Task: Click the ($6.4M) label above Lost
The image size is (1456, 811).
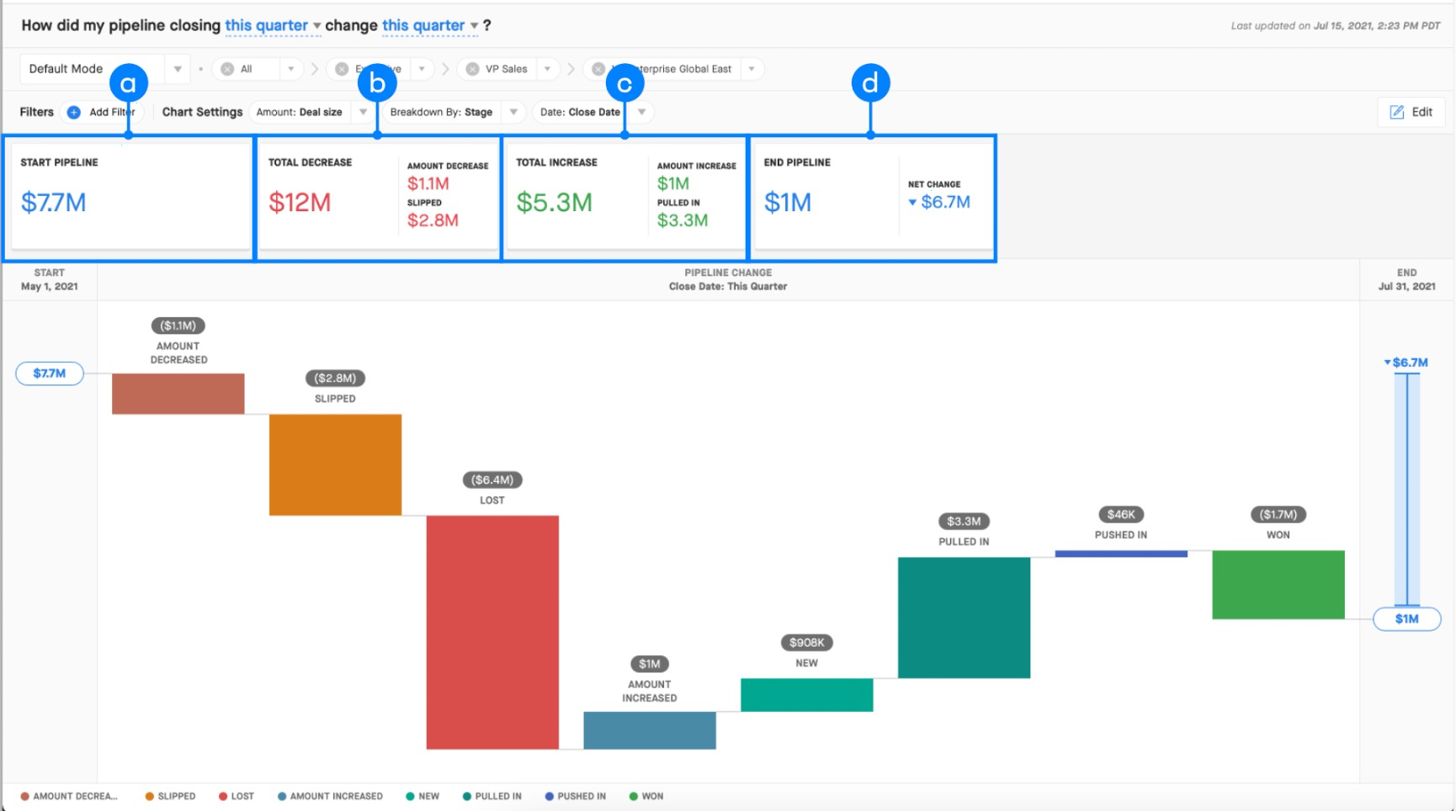Action: click(x=492, y=480)
